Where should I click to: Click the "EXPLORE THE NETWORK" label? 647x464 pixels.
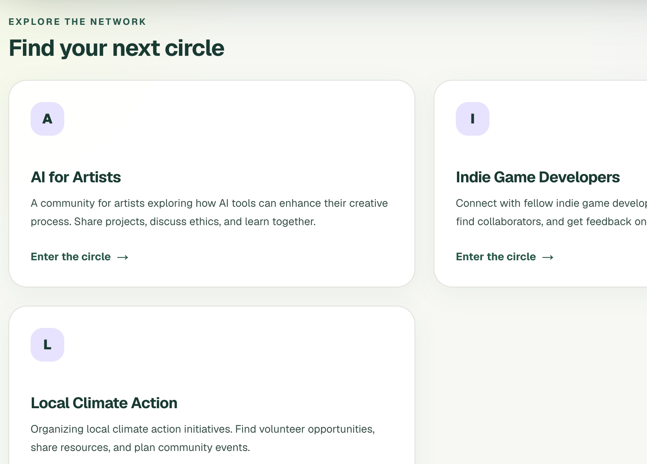[x=77, y=22]
